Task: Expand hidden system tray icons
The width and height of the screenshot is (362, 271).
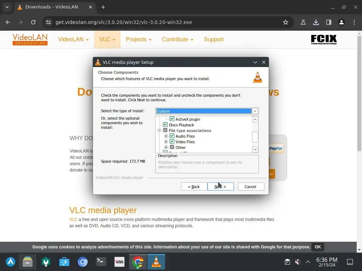Action: click(308, 262)
